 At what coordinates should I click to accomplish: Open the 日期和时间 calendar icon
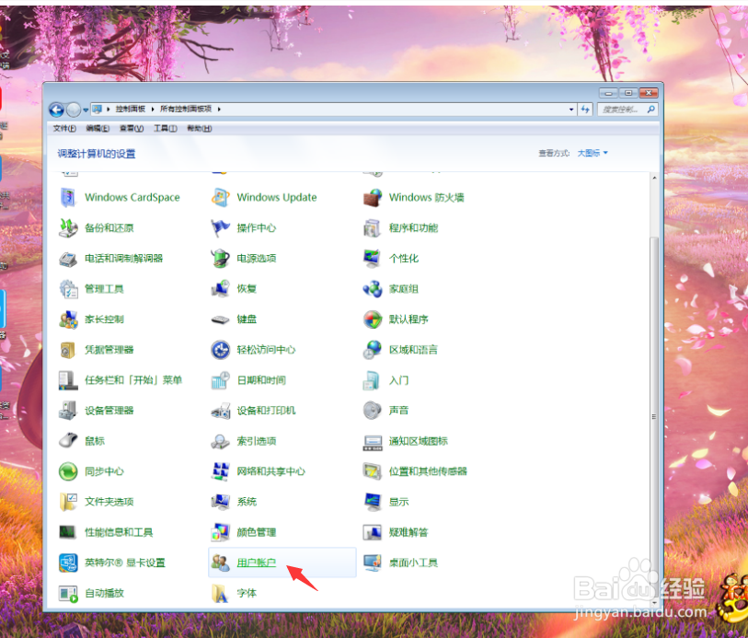220,380
